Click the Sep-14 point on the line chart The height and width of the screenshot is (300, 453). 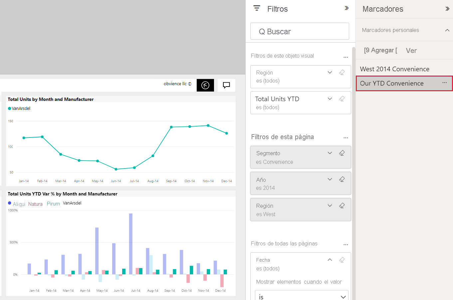(171, 127)
